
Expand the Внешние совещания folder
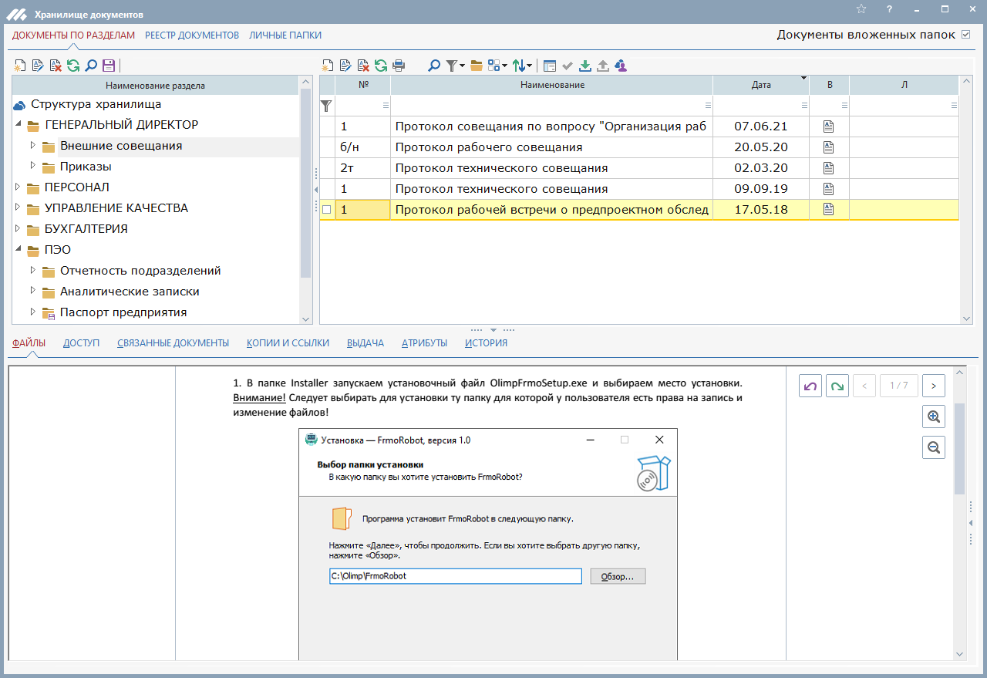click(32, 145)
